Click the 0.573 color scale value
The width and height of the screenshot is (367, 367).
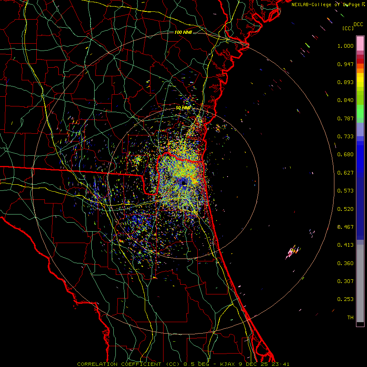[x=345, y=191]
